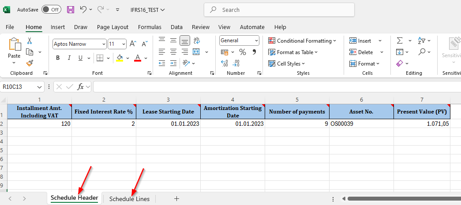Click the Borders icon

100,58
